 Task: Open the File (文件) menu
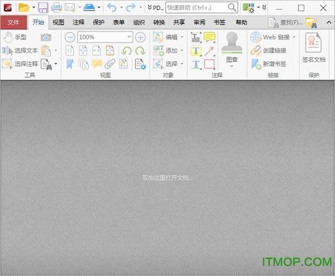click(x=13, y=22)
